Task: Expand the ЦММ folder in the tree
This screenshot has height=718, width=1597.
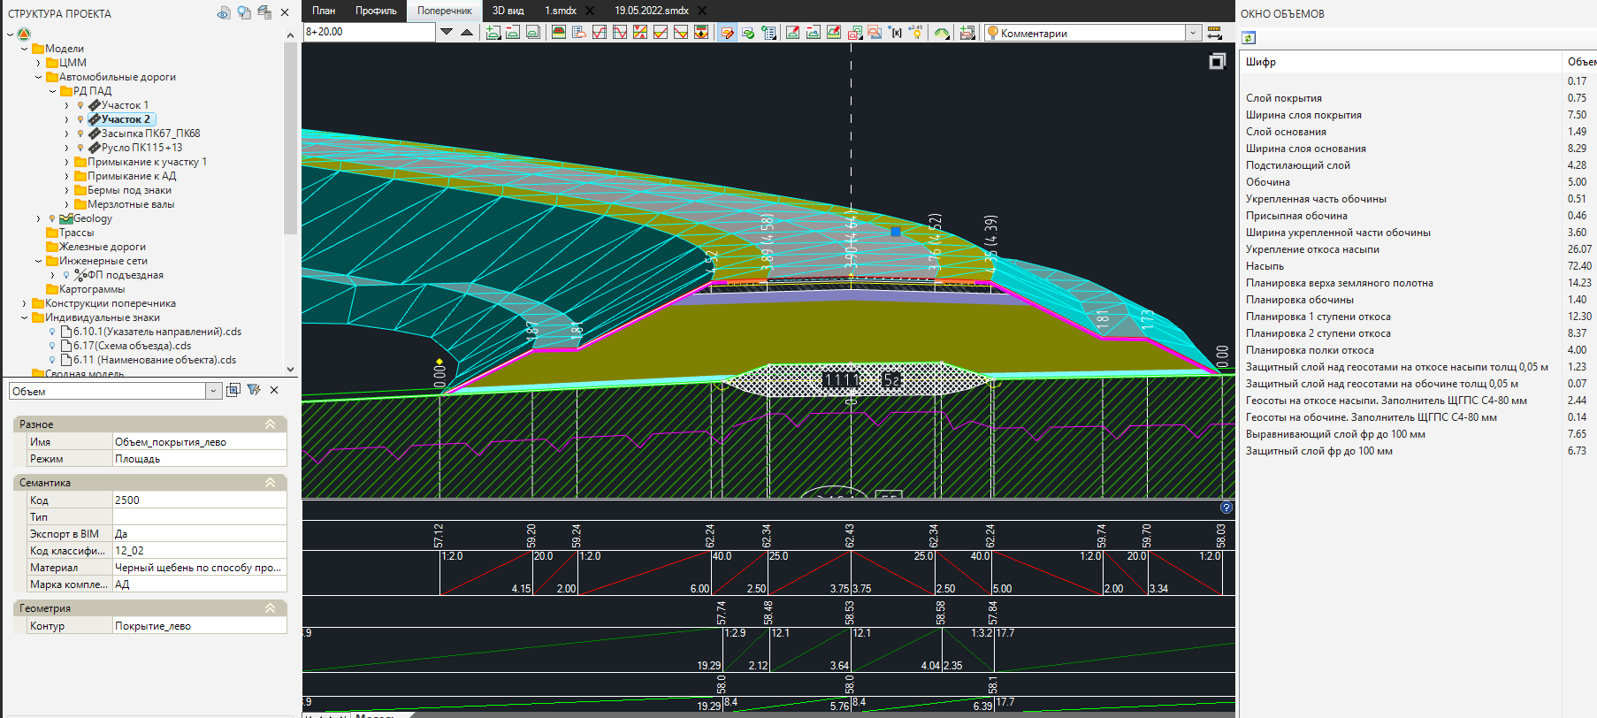Action: coord(38,63)
